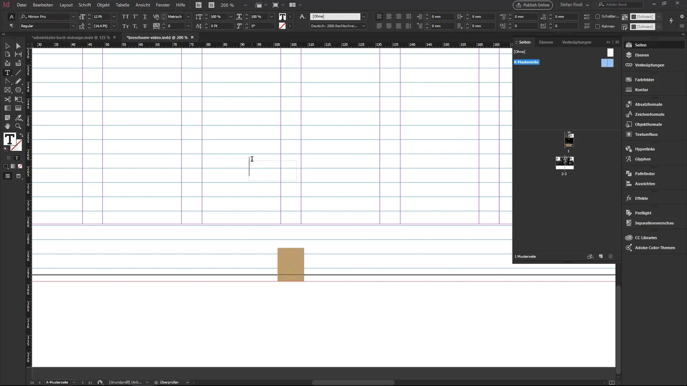
Task: Toggle Strikethrough formatting
Action: [x=145, y=26]
